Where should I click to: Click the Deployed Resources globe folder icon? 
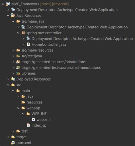pyautogui.click(x=13, y=79)
